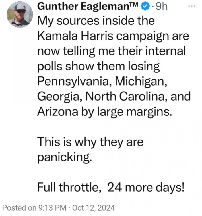Click the TM superscript after the name
The image size is (202, 216).
[135, 5]
